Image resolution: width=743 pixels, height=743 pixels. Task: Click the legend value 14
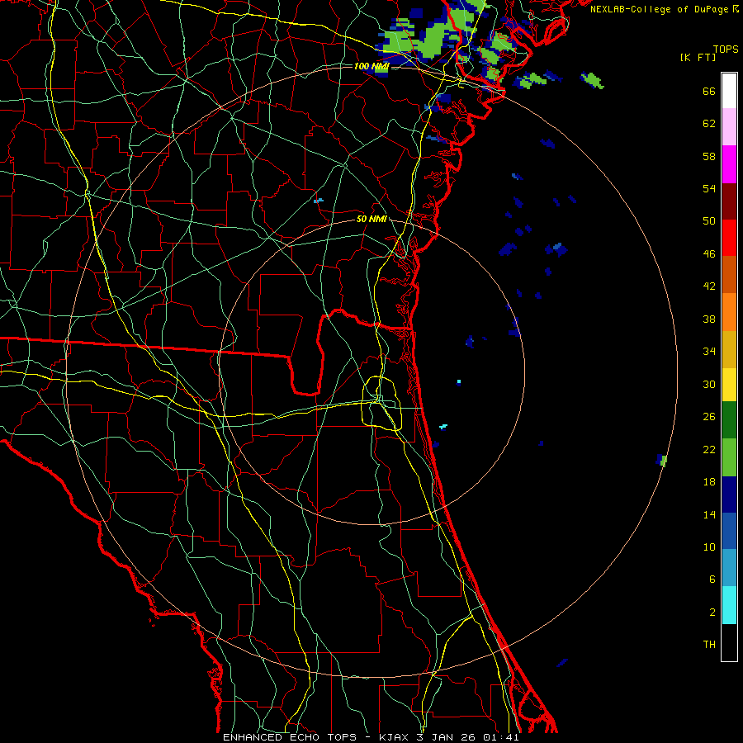point(709,514)
